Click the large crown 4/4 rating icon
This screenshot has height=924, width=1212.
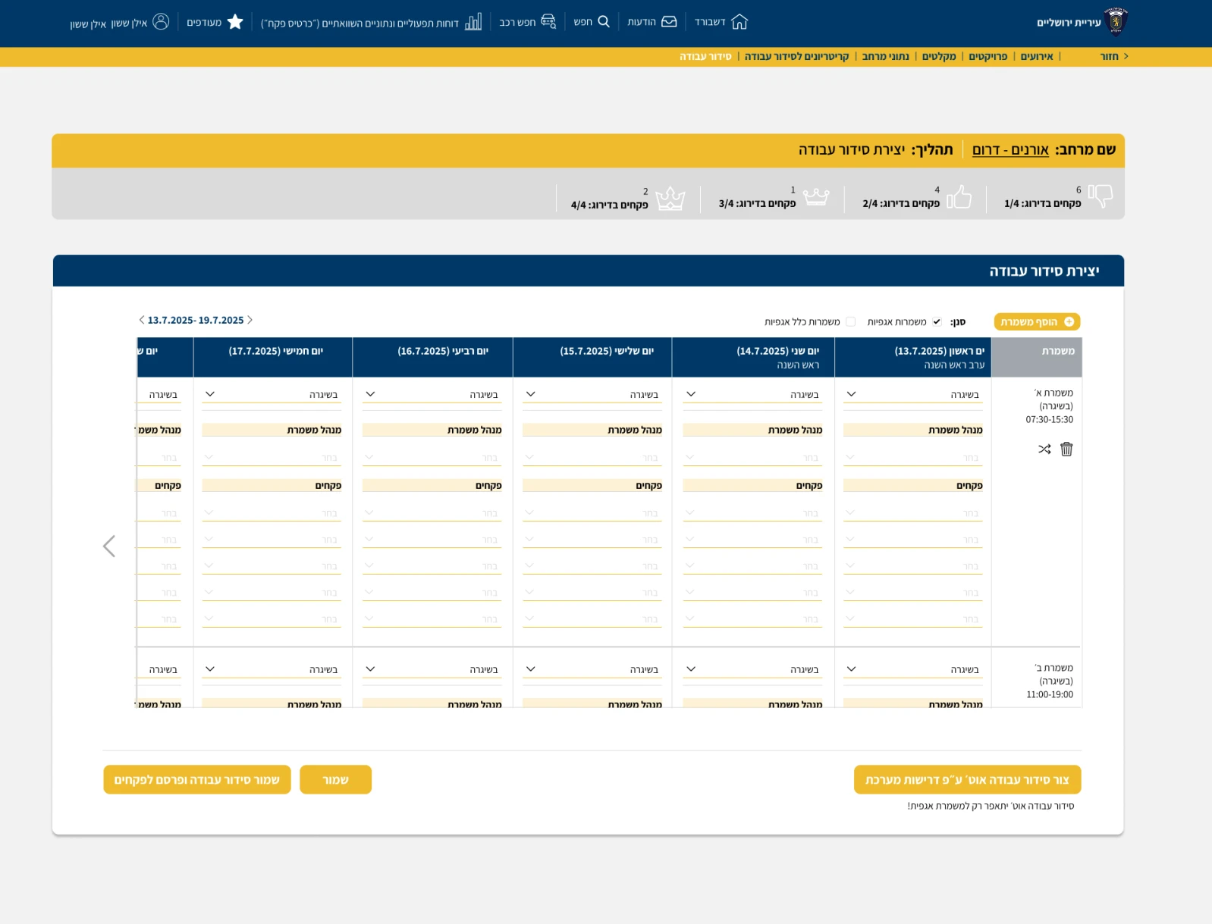click(670, 199)
